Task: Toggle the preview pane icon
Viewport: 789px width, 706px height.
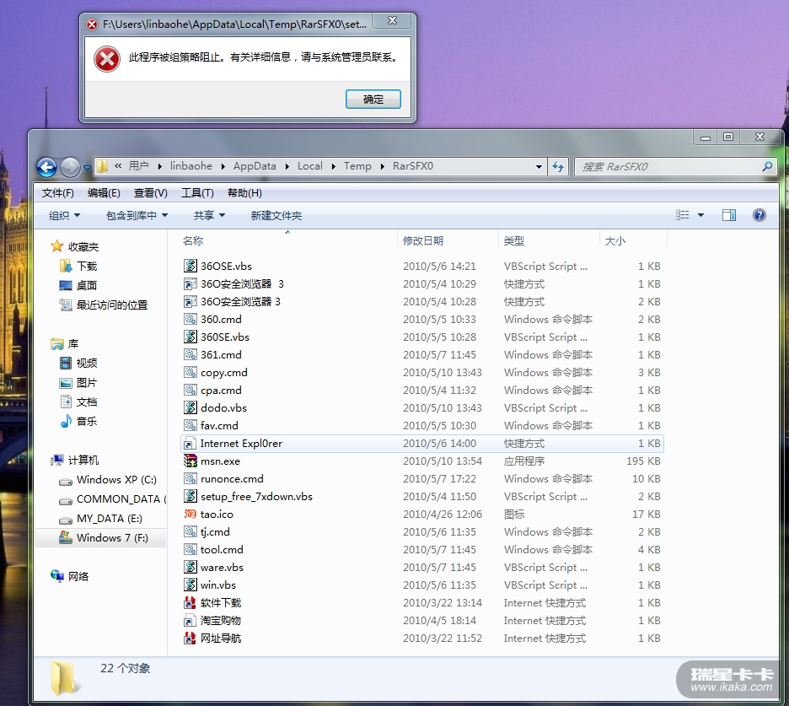Action: pos(729,216)
